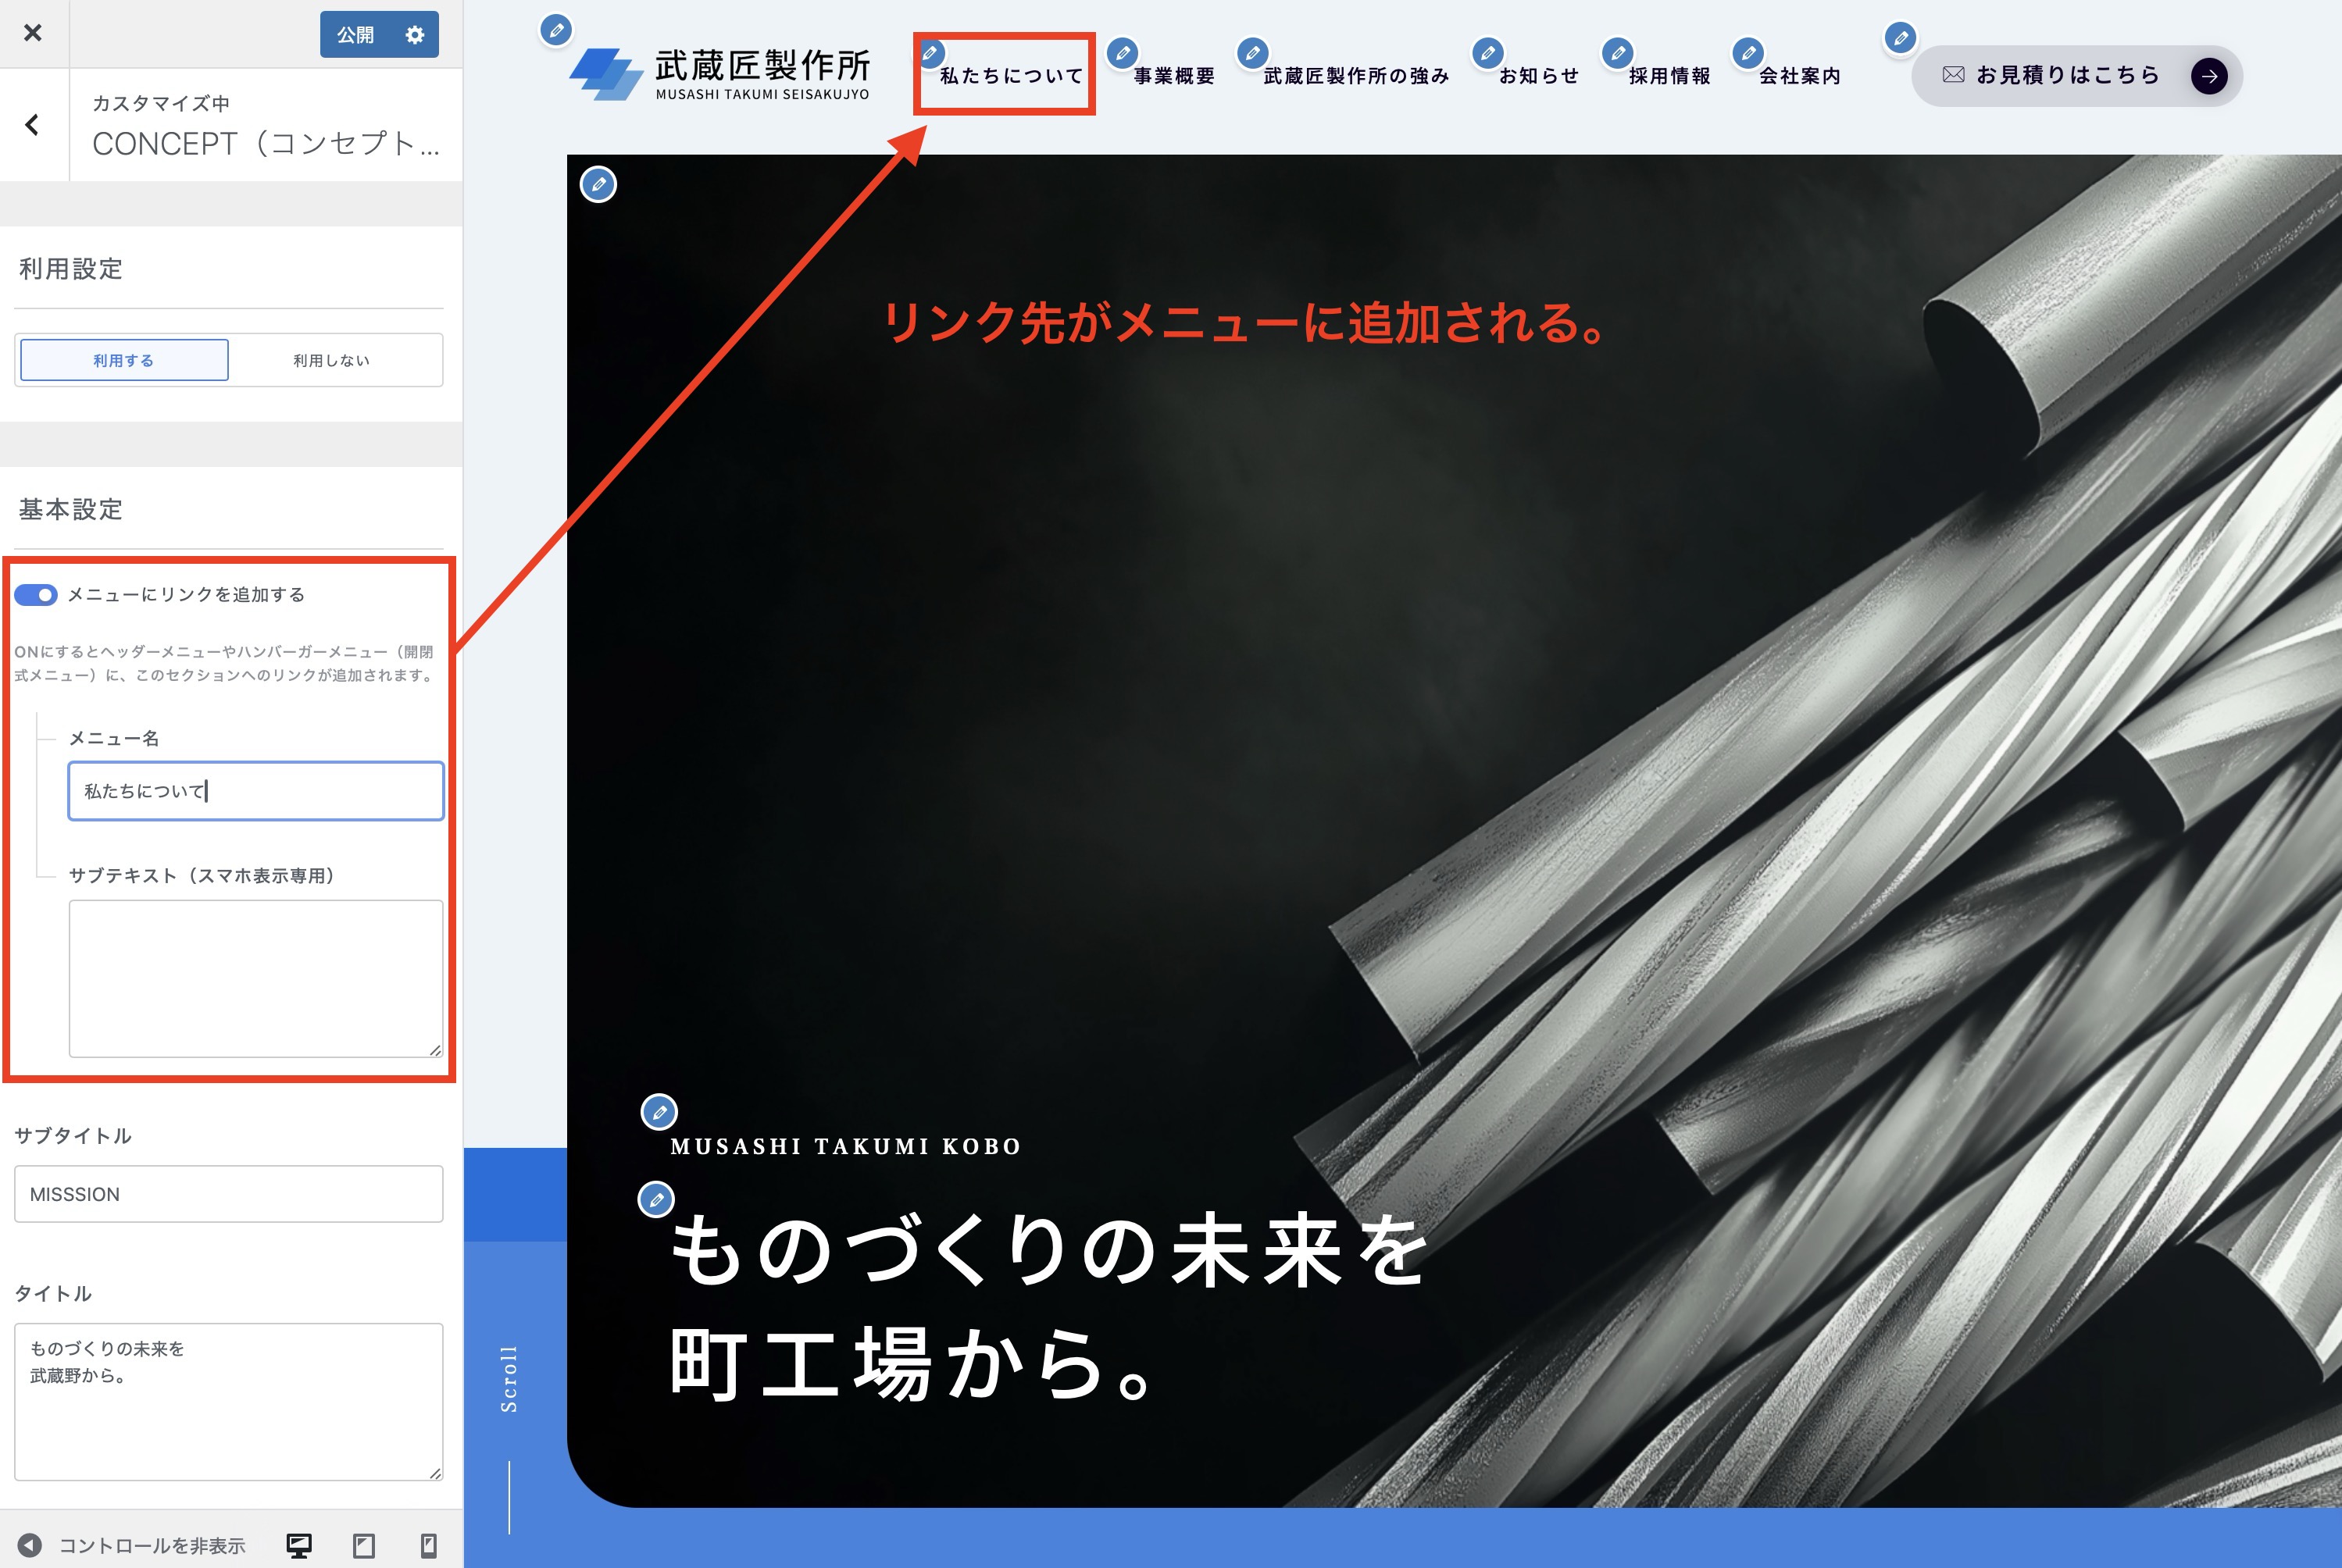Click edit pencil beside お見積りはこちら button

1901,39
